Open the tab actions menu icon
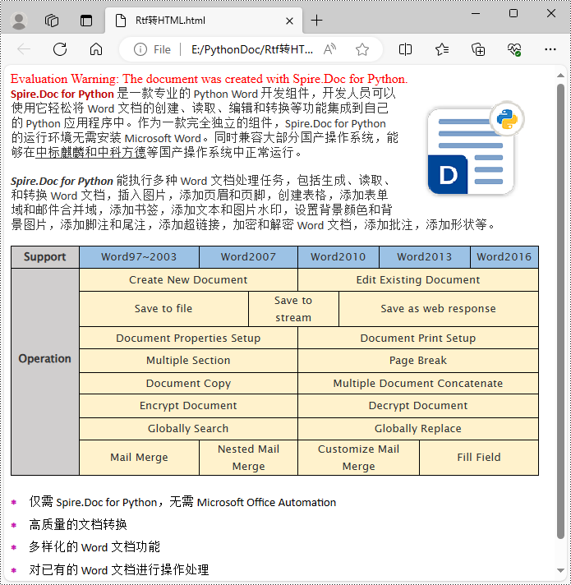The image size is (571, 585). [86, 21]
